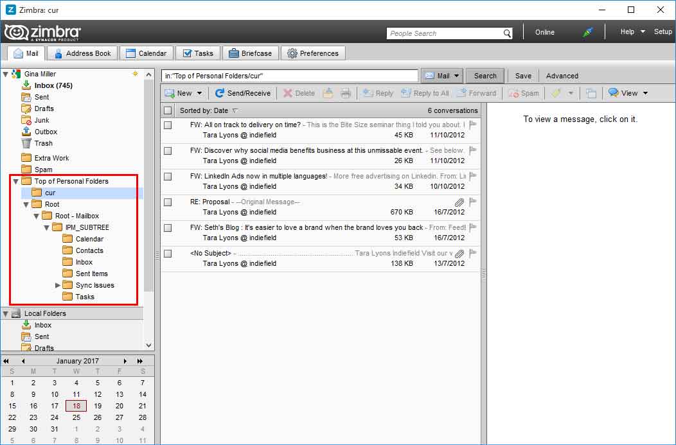Check the box for "Discover why social media"
676x445 pixels.
point(168,151)
